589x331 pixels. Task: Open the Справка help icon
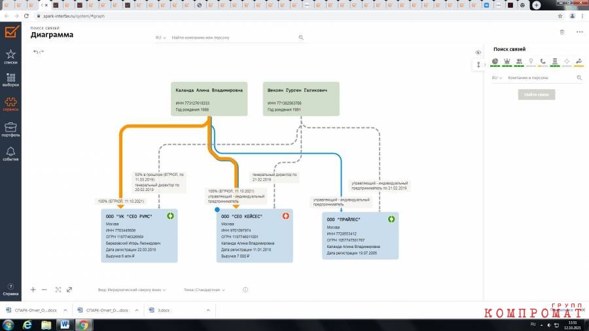click(x=10, y=287)
